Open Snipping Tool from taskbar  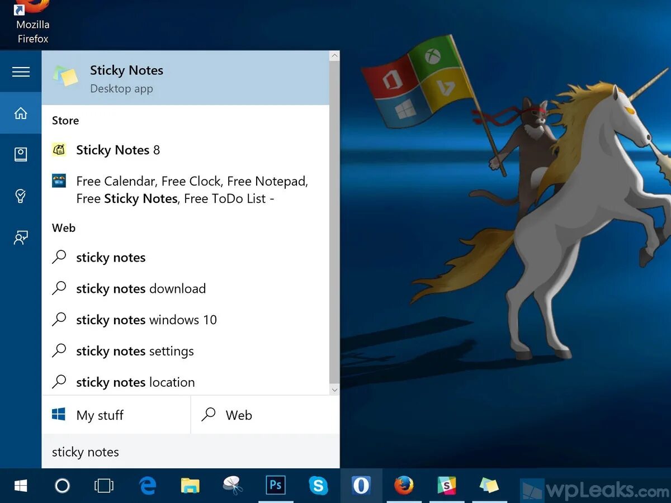(x=233, y=486)
